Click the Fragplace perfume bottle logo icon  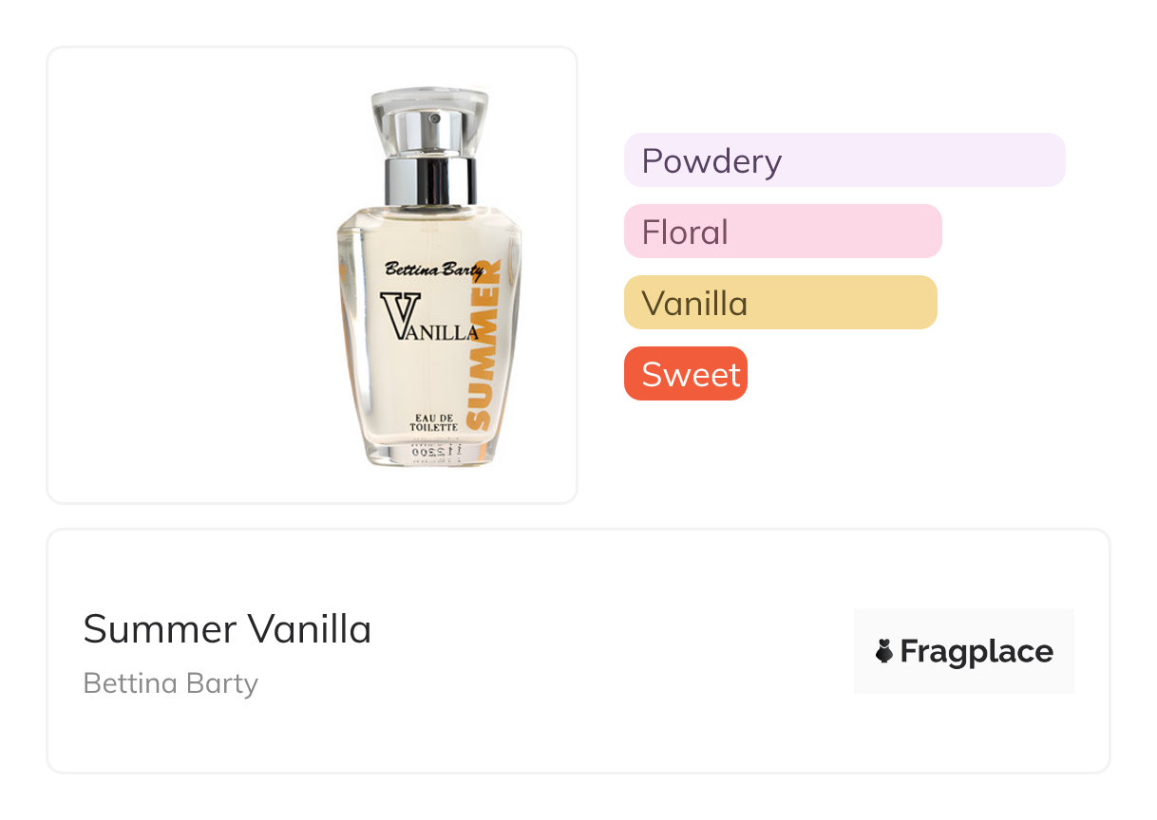tap(884, 651)
